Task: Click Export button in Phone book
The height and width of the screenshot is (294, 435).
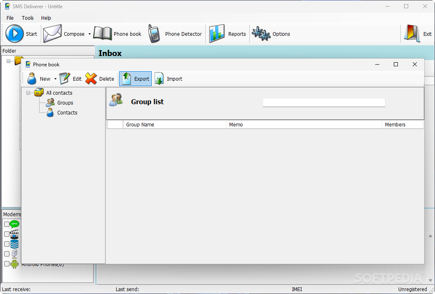Action: pyautogui.click(x=135, y=79)
